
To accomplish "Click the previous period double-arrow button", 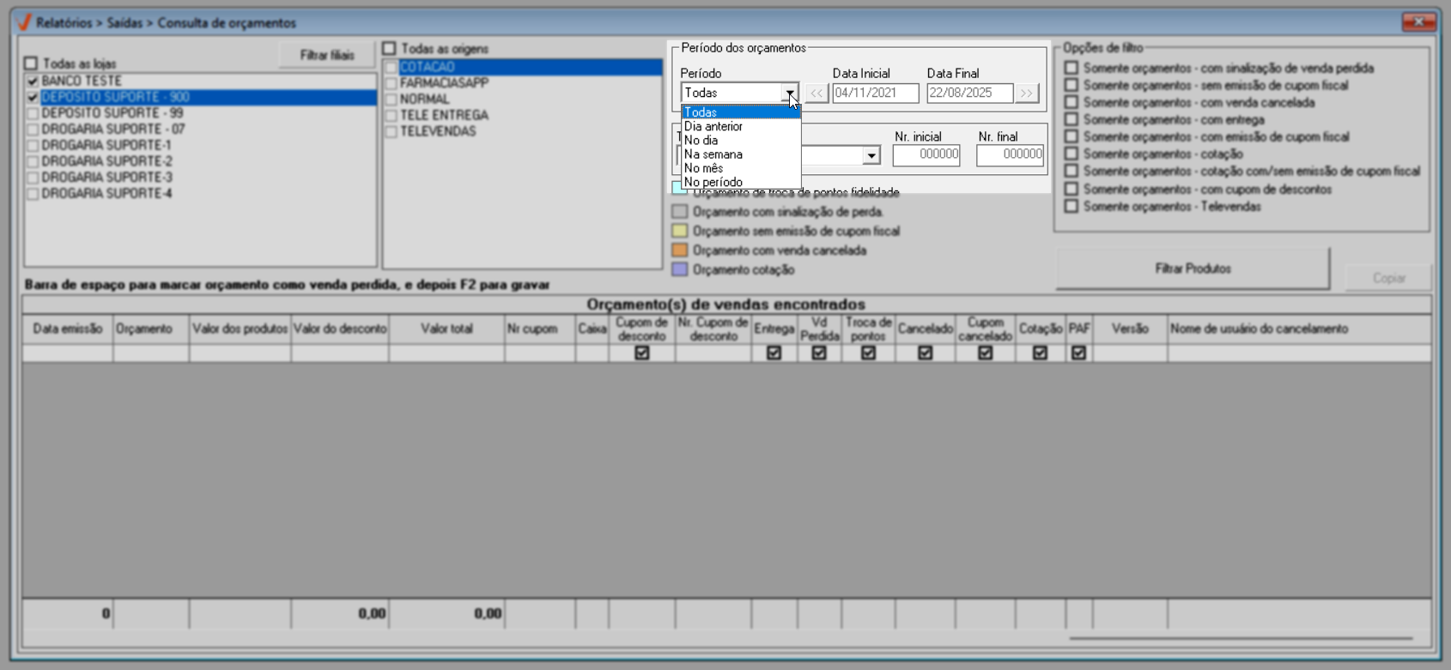I will [816, 93].
